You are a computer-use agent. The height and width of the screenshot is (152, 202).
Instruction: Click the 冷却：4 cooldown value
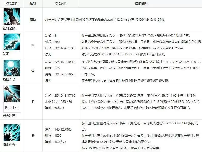coord(51,35)
